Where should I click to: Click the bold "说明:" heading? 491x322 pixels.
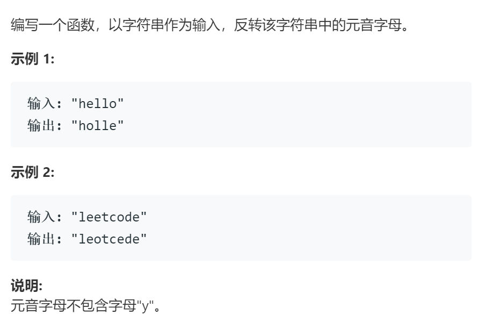pos(27,285)
